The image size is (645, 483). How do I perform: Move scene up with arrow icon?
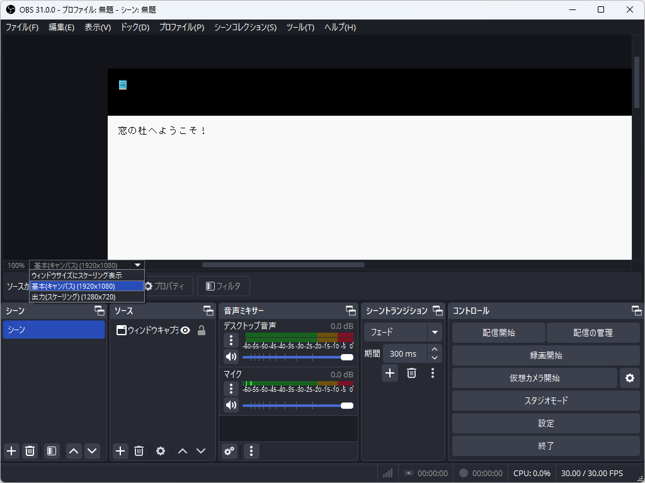pyautogui.click(x=74, y=451)
